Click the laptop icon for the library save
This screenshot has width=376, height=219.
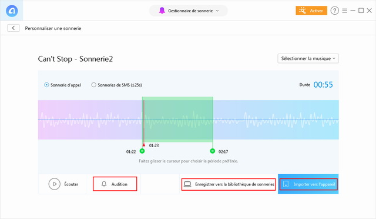pos(187,184)
